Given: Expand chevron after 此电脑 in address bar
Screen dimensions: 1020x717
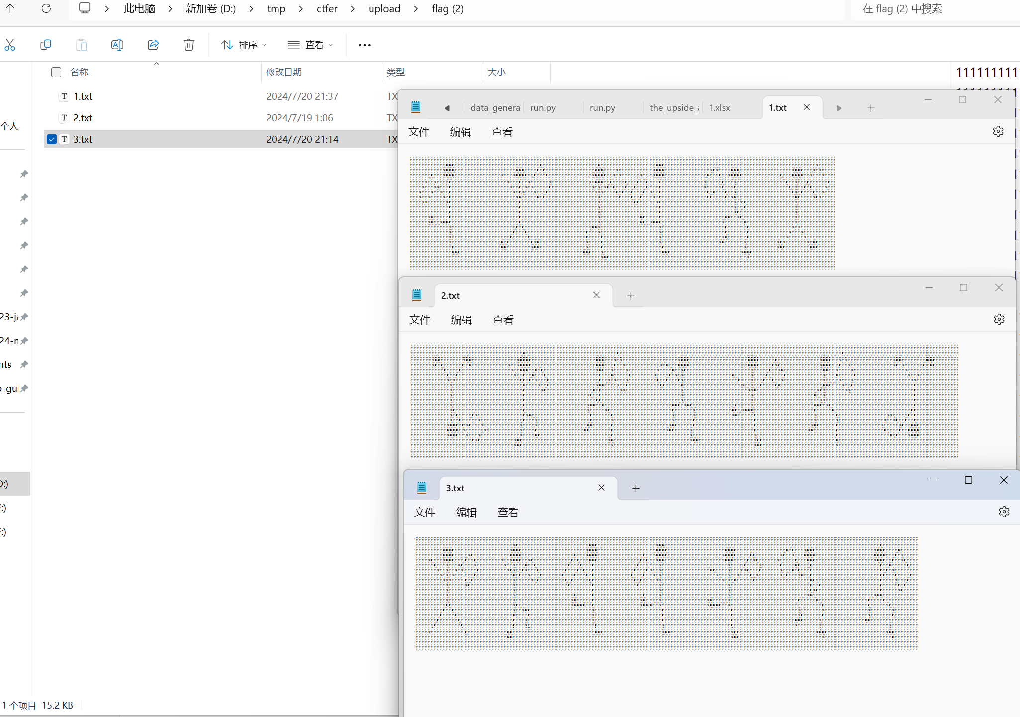Looking at the screenshot, I should [x=170, y=9].
